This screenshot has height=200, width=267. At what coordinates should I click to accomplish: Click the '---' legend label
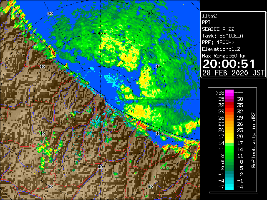239,92
